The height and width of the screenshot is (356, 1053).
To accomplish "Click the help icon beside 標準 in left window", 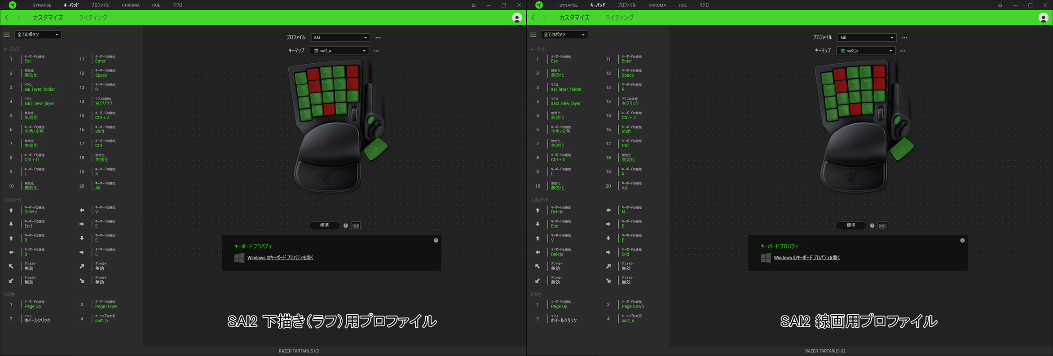I will pos(346,226).
